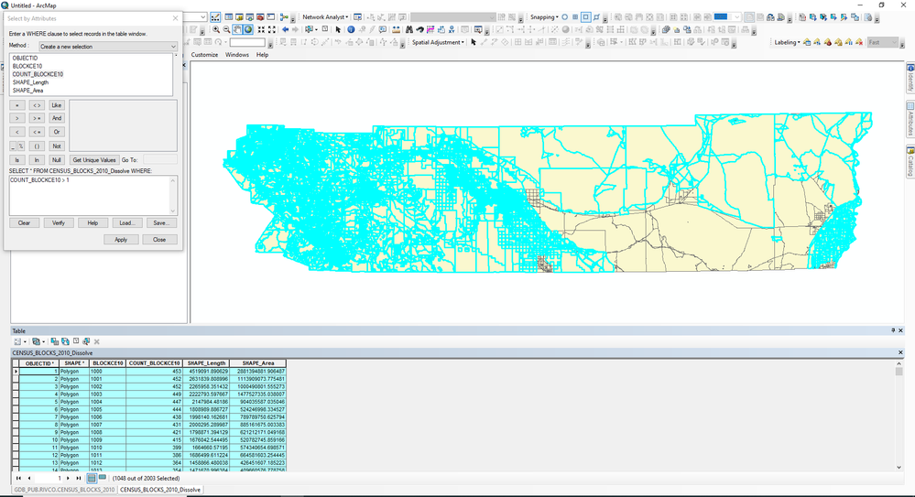
Task: Go back to previous extent arrow
Action: pyautogui.click(x=285, y=29)
